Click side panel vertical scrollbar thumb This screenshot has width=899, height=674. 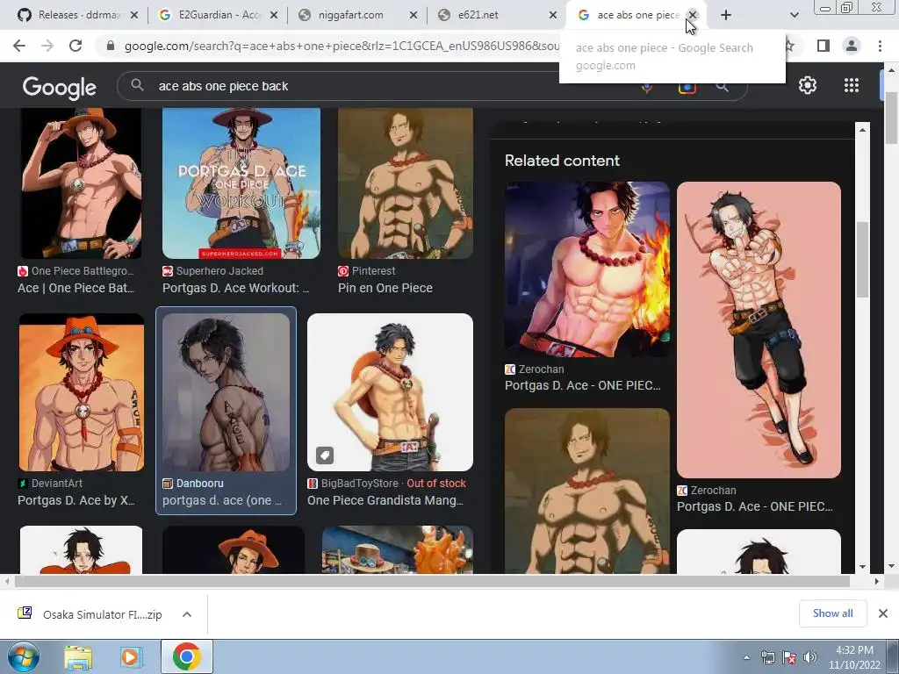tap(862, 260)
